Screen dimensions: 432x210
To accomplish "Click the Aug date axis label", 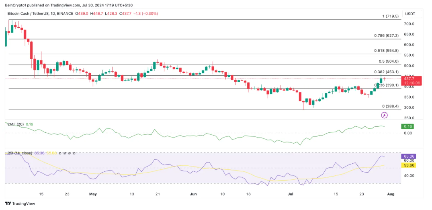I will [x=391, y=194].
